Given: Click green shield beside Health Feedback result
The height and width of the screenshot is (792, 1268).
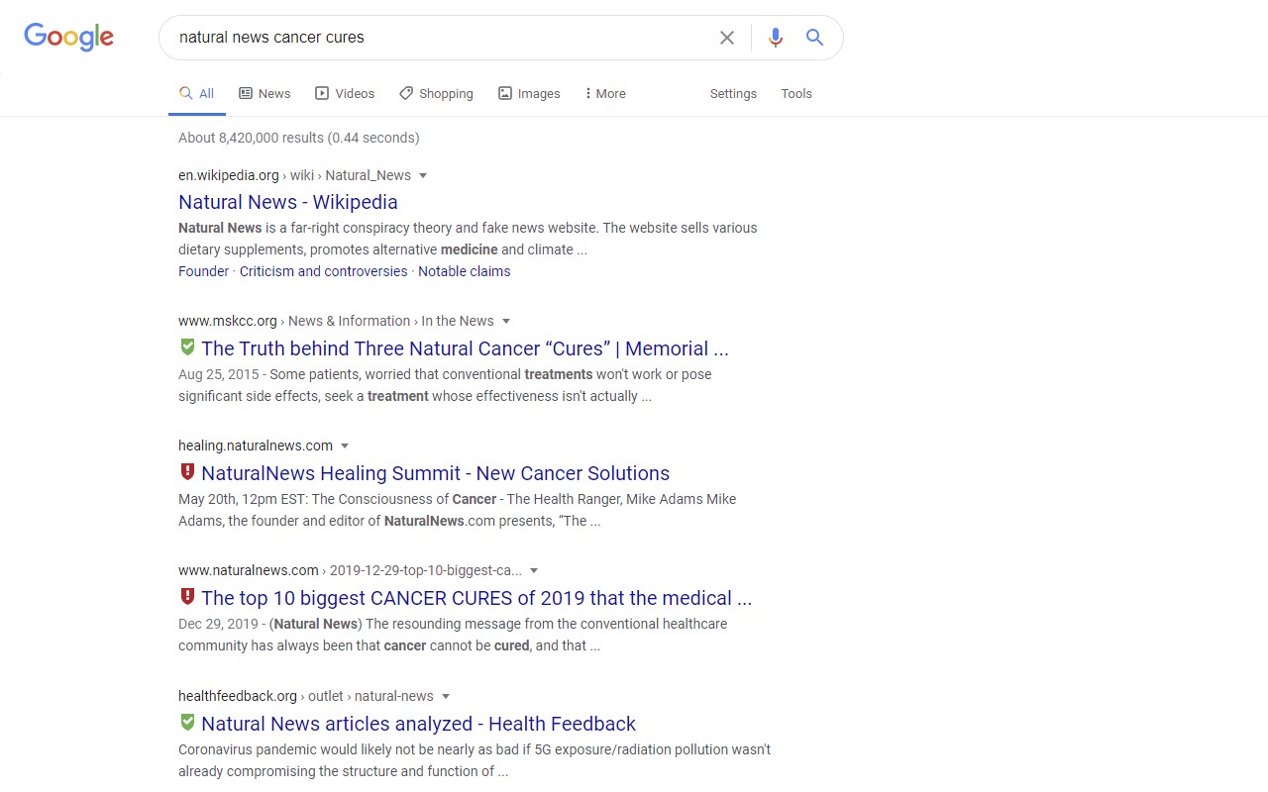Looking at the screenshot, I should coord(187,723).
